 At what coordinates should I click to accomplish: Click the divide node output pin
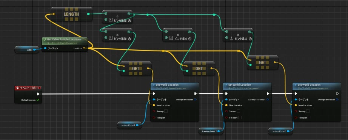(x=129, y=14)
